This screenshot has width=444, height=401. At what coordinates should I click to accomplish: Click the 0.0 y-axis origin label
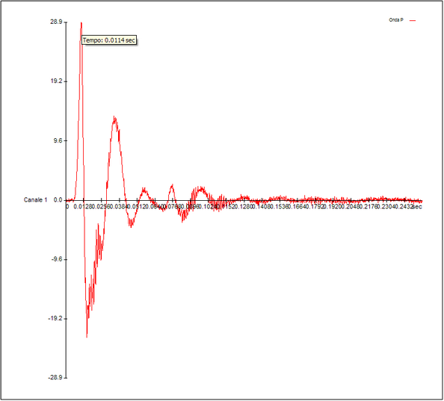58,200
